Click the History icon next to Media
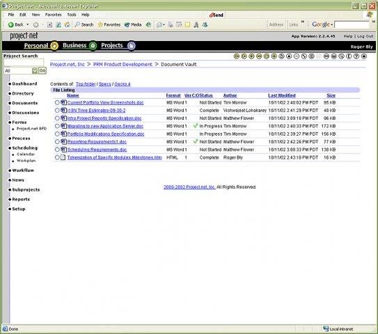378x334 pixels. click(148, 24)
